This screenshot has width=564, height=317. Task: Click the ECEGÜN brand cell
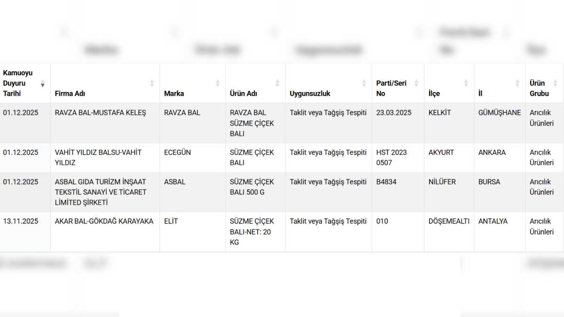(x=177, y=153)
